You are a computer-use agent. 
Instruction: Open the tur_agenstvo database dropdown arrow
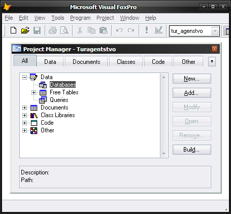pos(215,31)
